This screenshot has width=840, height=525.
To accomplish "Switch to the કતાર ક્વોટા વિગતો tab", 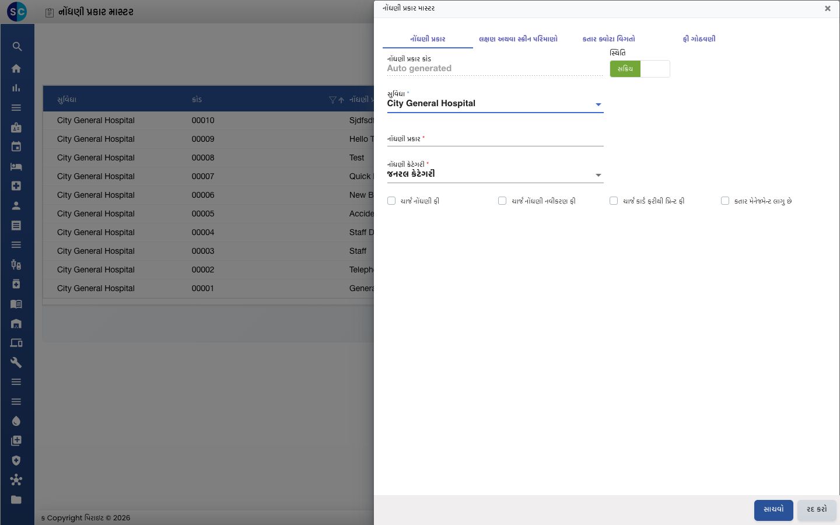I will (608, 39).
